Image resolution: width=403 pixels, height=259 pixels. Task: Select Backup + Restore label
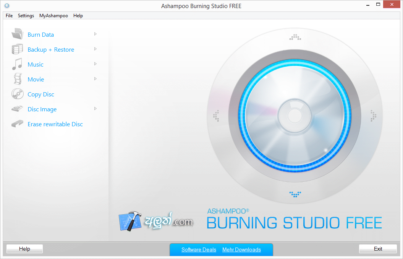(x=51, y=49)
